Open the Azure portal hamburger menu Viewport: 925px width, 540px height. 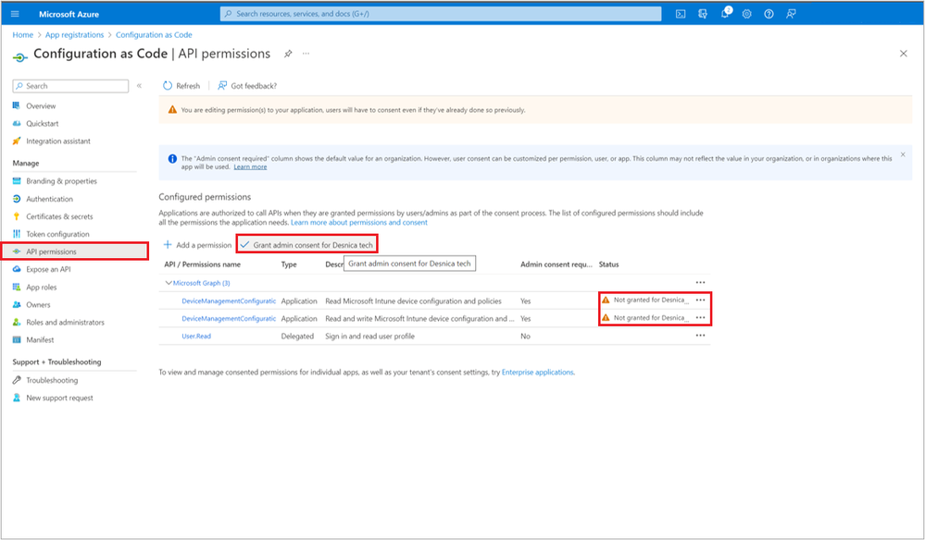click(15, 14)
